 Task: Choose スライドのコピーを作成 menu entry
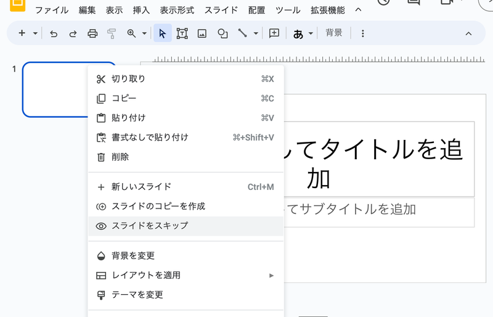point(186,206)
